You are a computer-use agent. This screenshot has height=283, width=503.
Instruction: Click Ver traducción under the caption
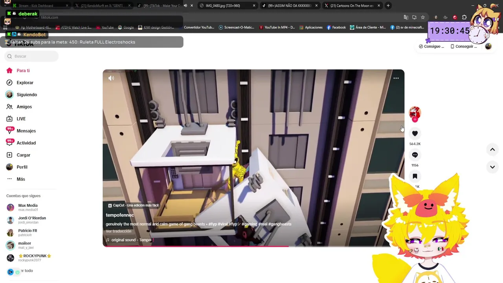pos(119,232)
